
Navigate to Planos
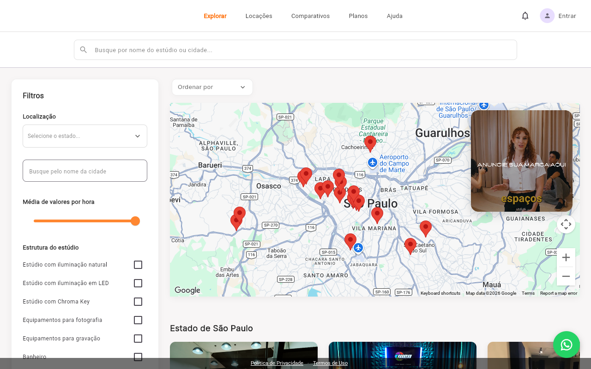(358, 16)
